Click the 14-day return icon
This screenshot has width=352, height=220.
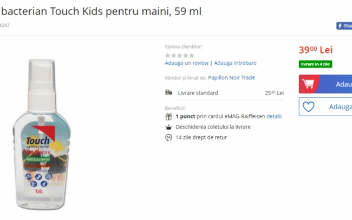point(168,137)
